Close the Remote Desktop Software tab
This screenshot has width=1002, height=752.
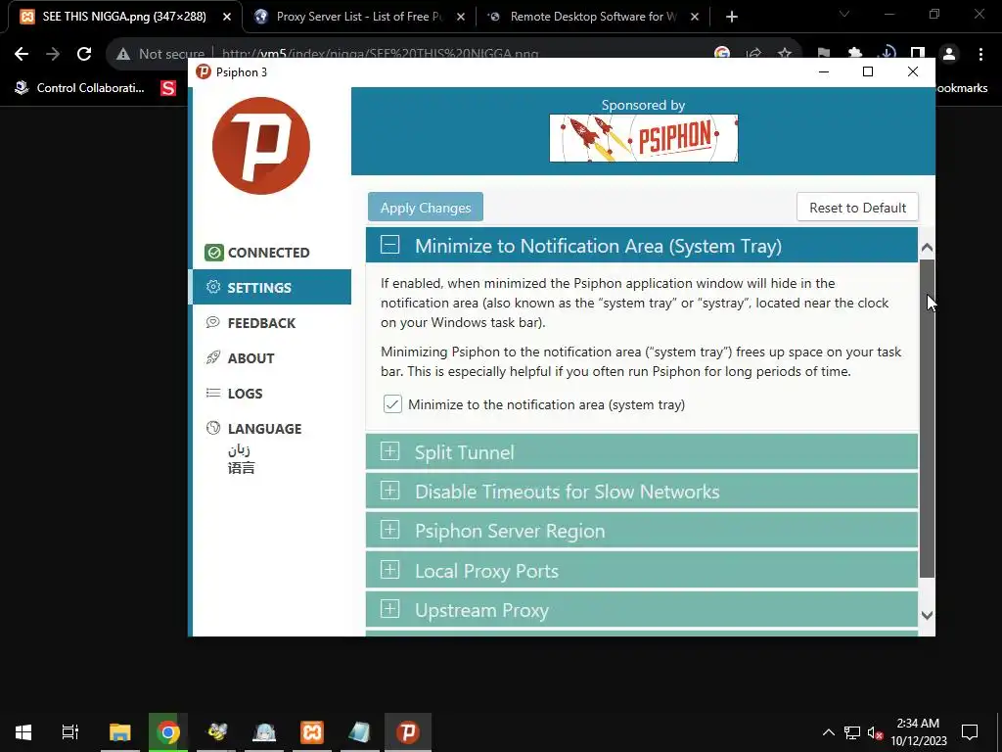tap(695, 18)
